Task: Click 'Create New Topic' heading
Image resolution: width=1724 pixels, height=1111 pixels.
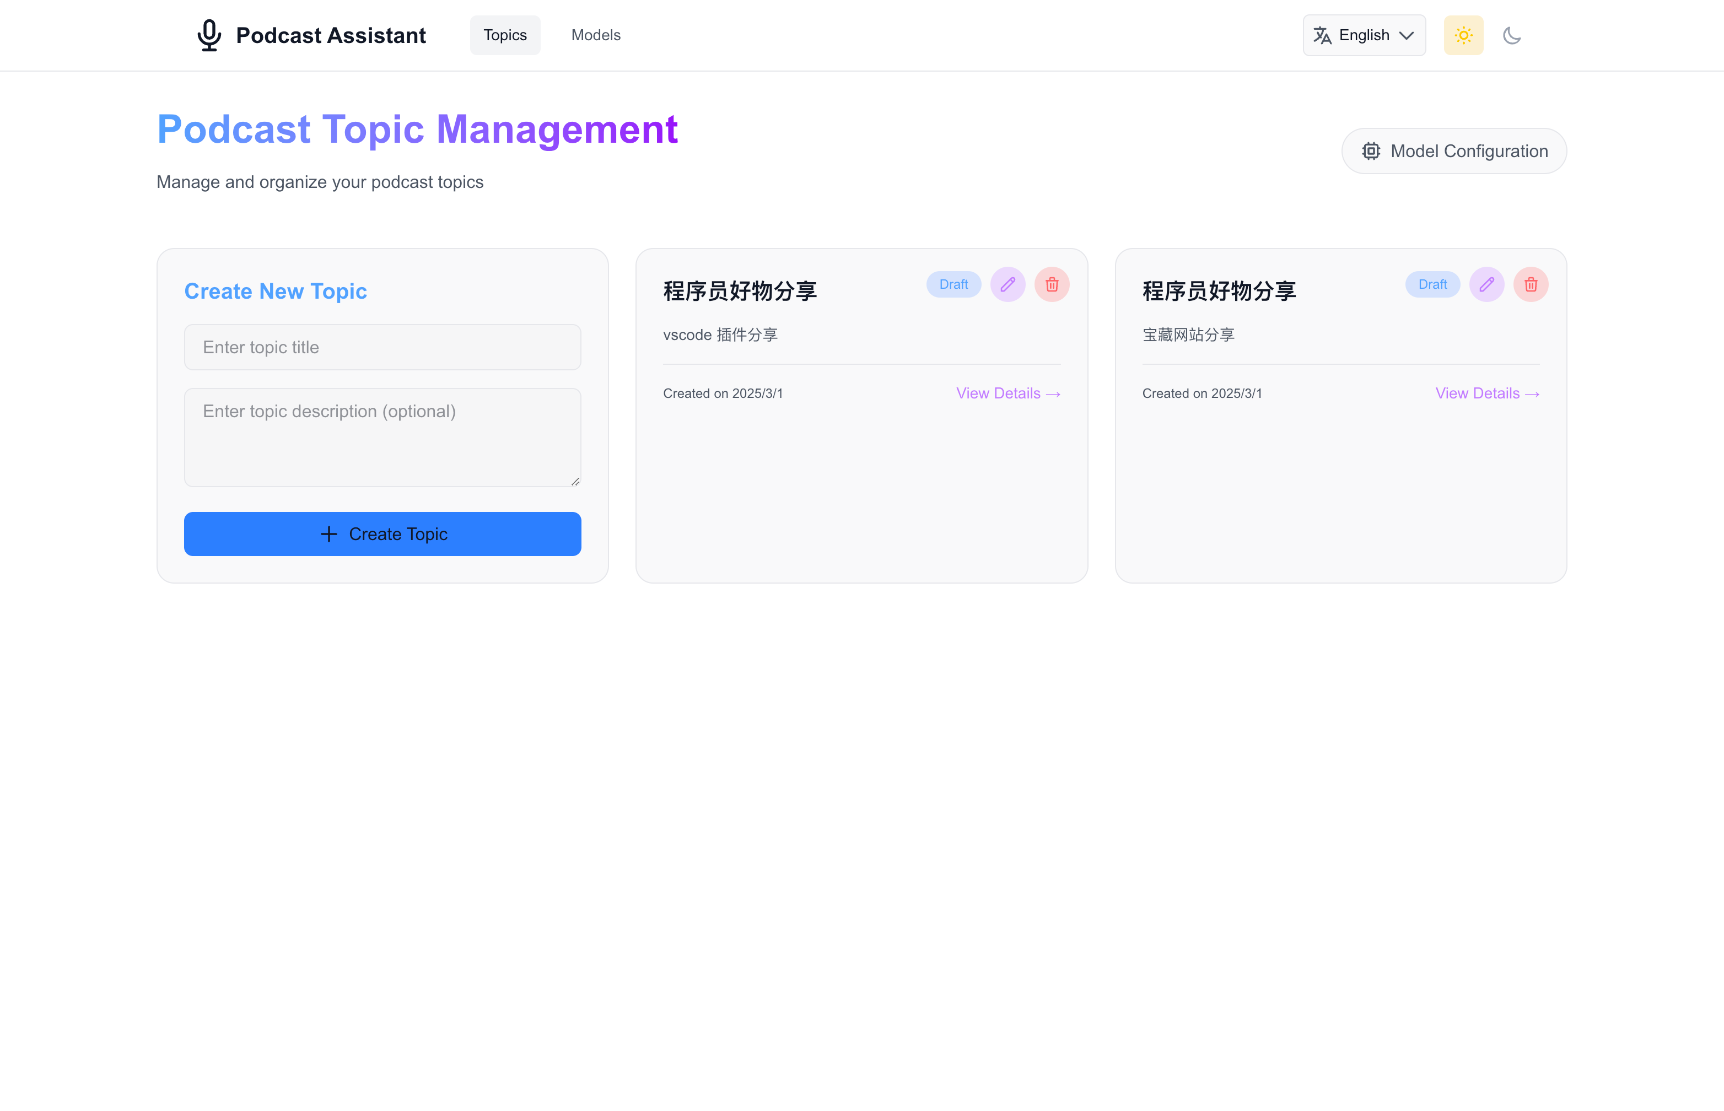Action: coord(276,291)
